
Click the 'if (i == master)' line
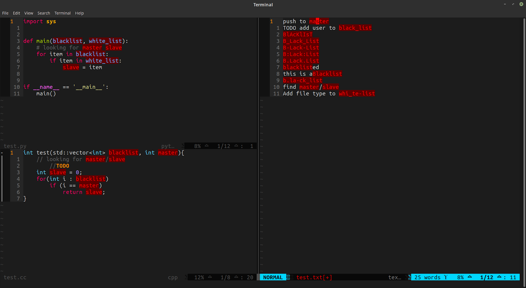pos(76,185)
